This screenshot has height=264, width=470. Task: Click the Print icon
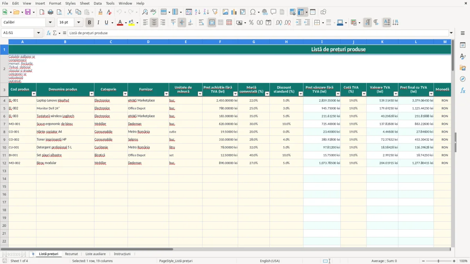51,12
